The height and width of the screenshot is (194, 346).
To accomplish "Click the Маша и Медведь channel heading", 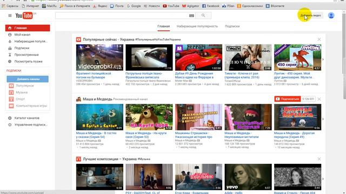I will (97, 99).
